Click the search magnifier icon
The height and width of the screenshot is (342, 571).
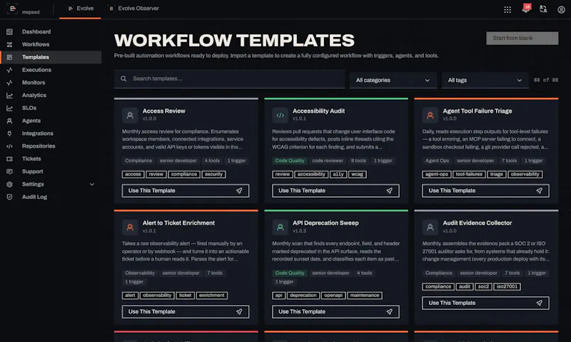click(123, 79)
